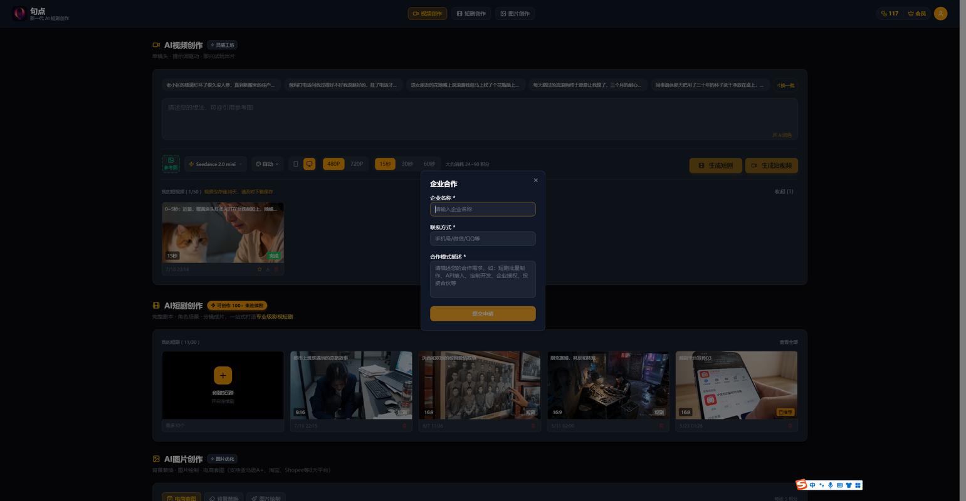Switch to the 图片创作 tab
Screen dimensions: 966x501
[x=515, y=13]
